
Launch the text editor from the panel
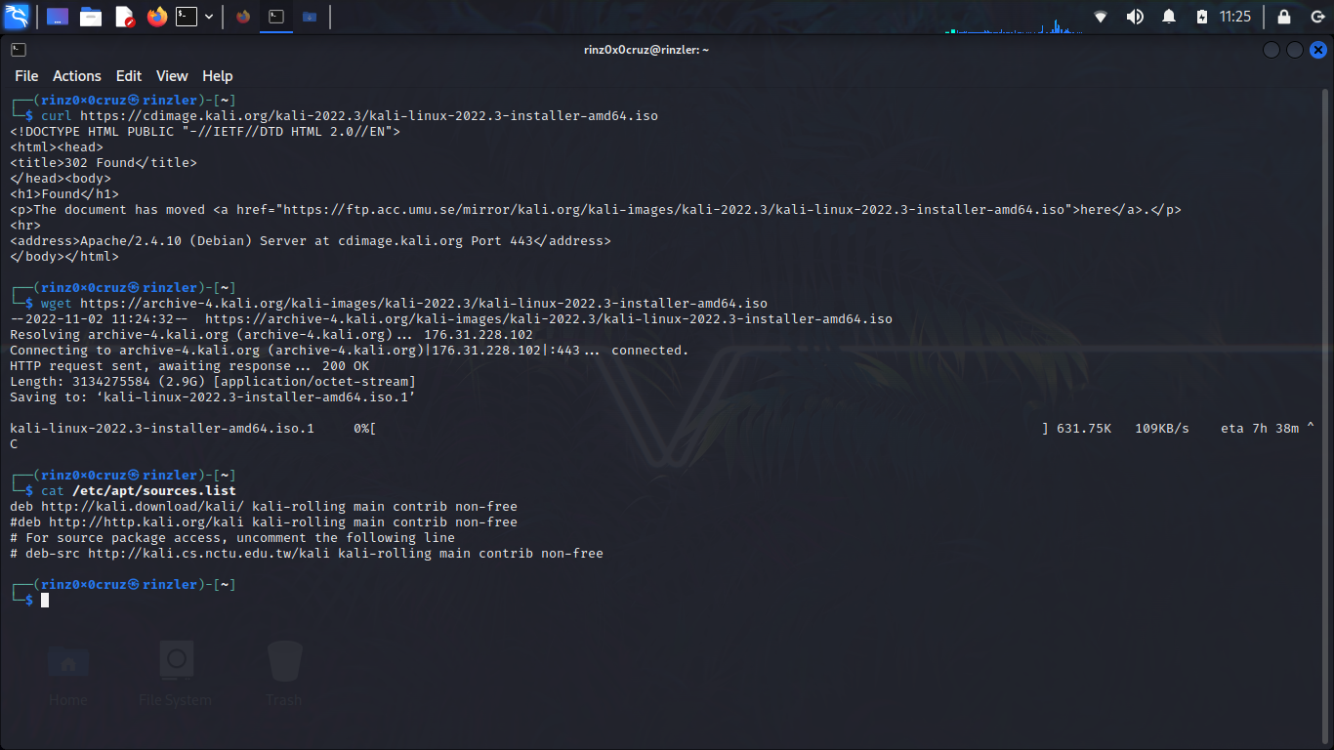coord(124,17)
